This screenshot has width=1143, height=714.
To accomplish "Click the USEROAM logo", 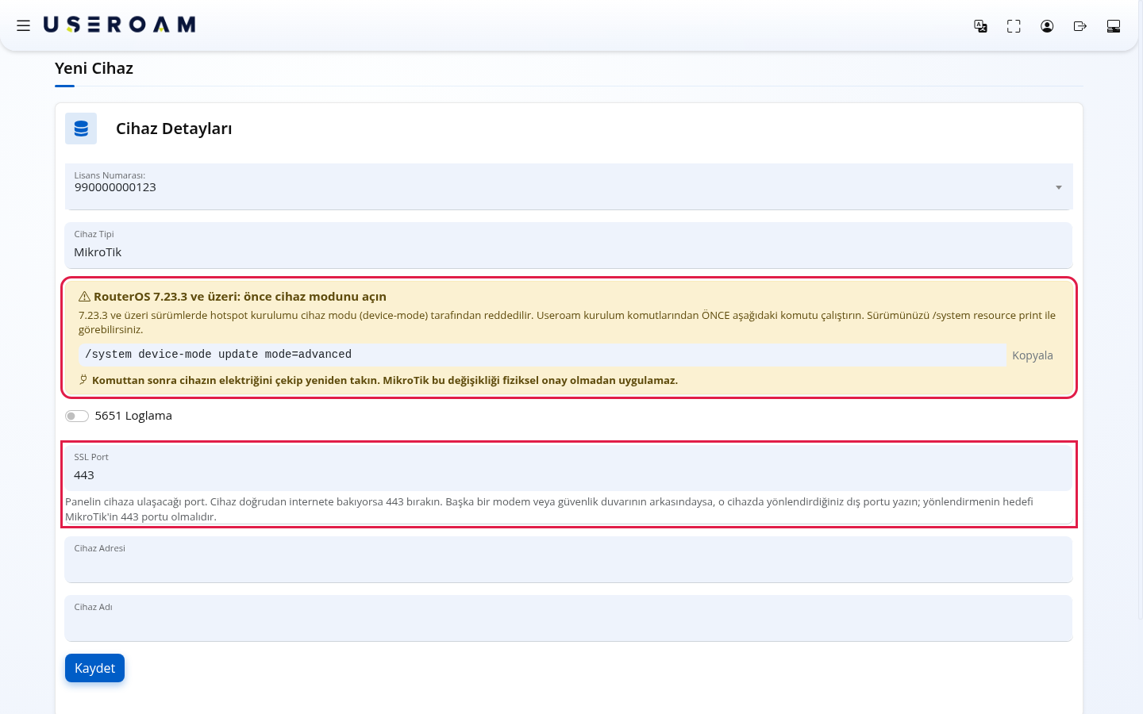I will tap(119, 25).
